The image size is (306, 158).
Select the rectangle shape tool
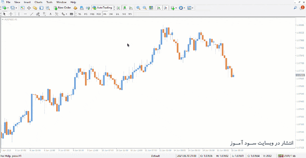point(72,14)
